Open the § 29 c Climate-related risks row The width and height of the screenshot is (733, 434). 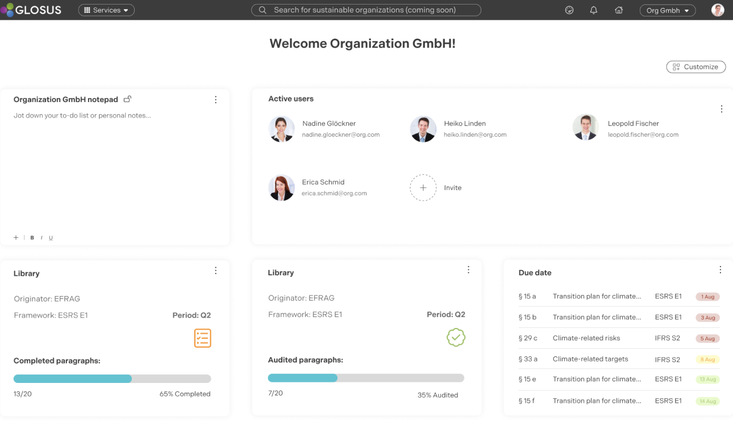pyautogui.click(x=619, y=338)
